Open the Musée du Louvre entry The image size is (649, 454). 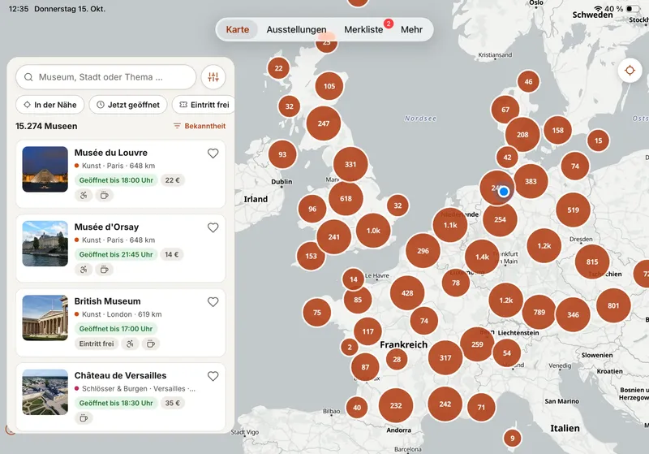121,174
